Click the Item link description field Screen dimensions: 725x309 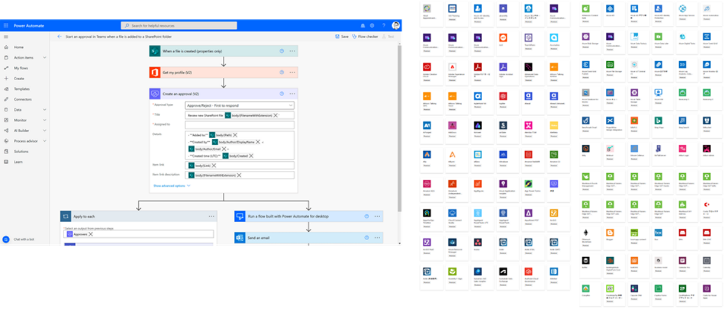[240, 175]
